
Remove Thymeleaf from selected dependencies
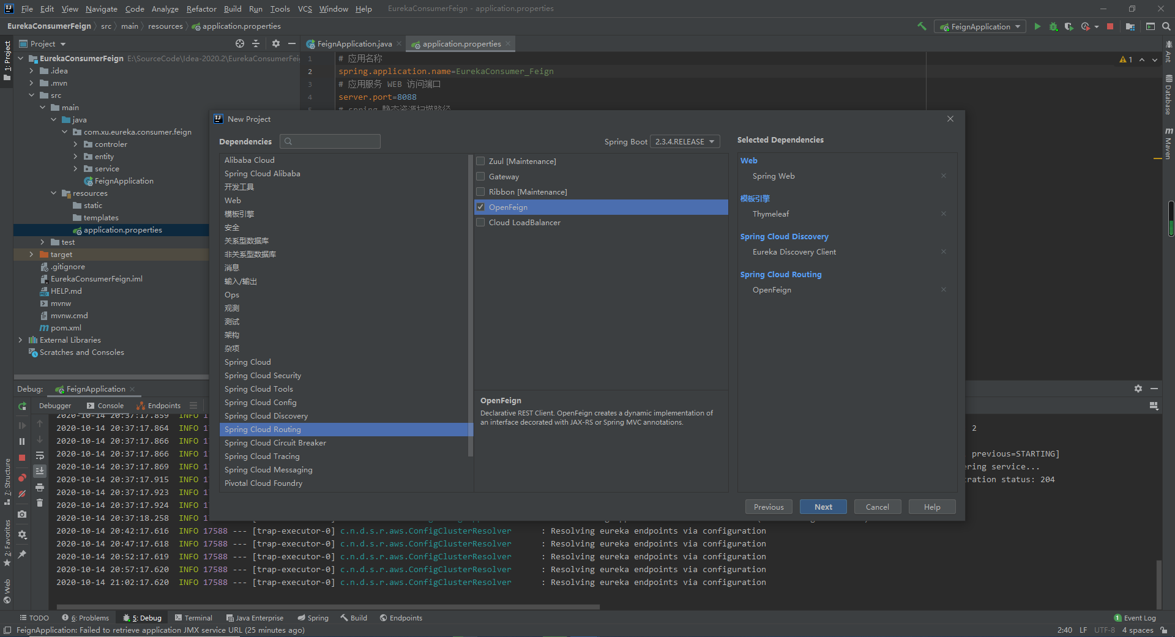click(x=944, y=214)
